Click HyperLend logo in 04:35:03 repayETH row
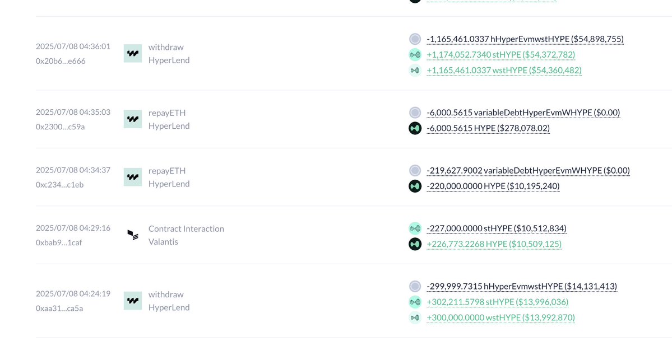The height and width of the screenshot is (341, 672). (133, 119)
